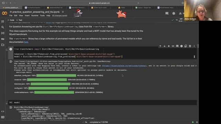Switch to the Stanford Question browser tab

[x=33, y=8]
